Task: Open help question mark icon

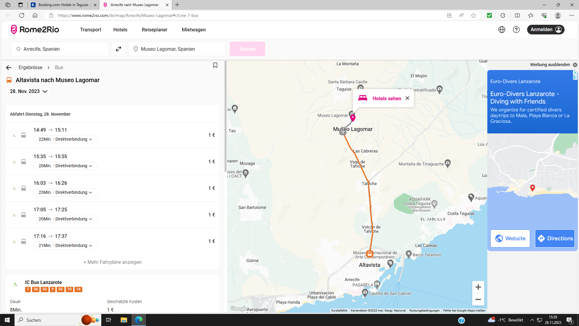Action: (516, 30)
